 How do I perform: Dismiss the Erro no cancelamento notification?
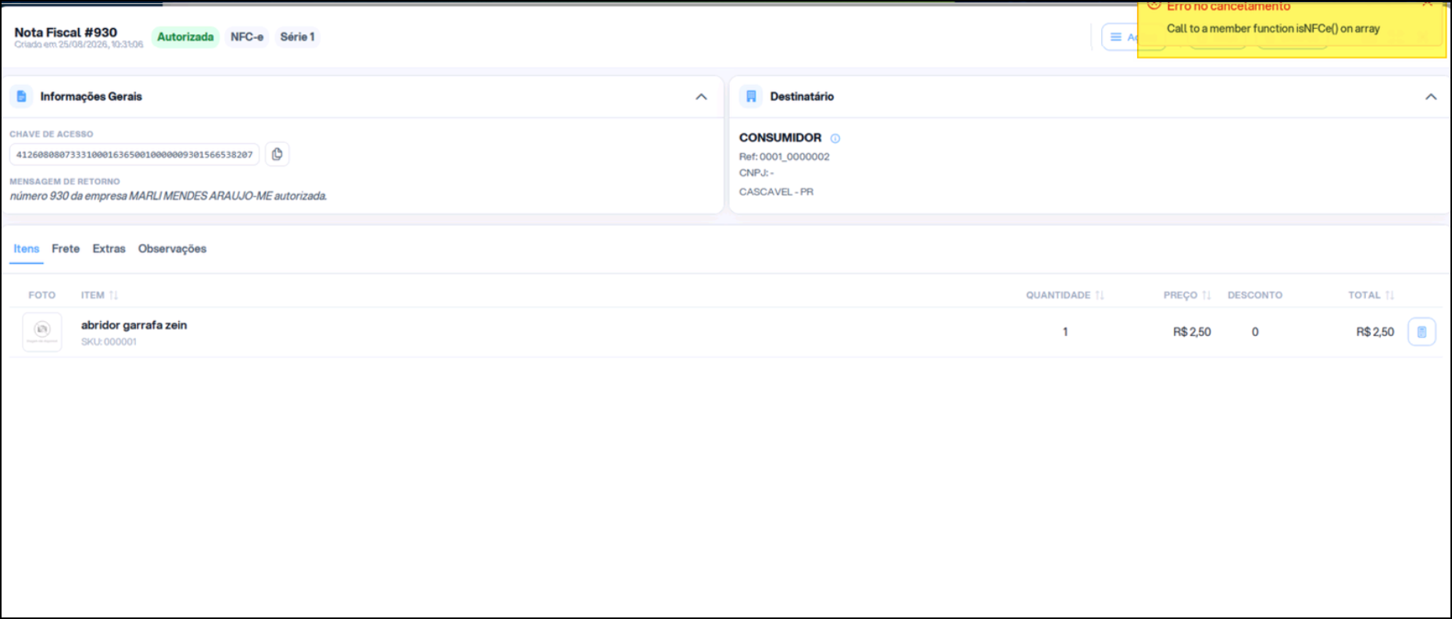point(1427,4)
